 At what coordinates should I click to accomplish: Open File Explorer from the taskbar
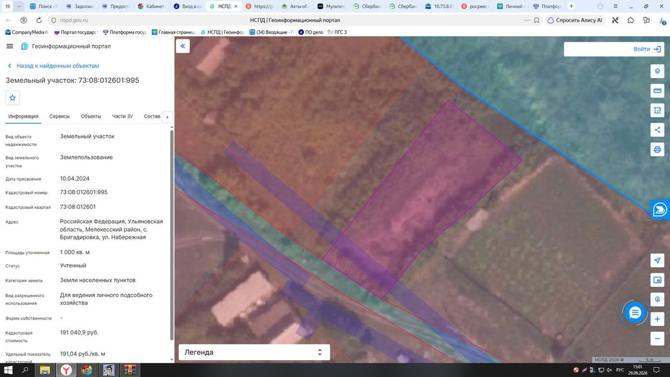click(x=45, y=370)
